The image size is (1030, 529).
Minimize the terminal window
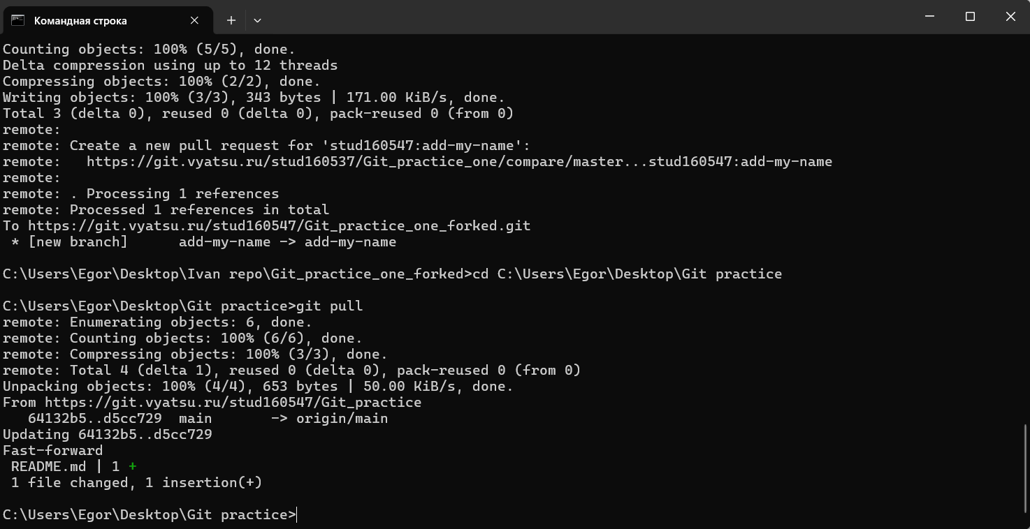[x=929, y=16]
